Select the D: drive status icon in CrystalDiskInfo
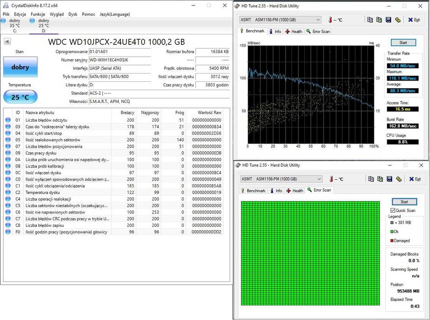Image resolution: width=430 pixels, height=320 pixels. (32, 20)
